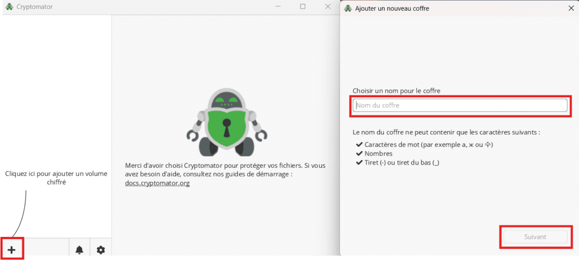The height and width of the screenshot is (260, 579).
Task: Click 'Le nom du coffre ne peut contenir' text
Action: (x=447, y=132)
